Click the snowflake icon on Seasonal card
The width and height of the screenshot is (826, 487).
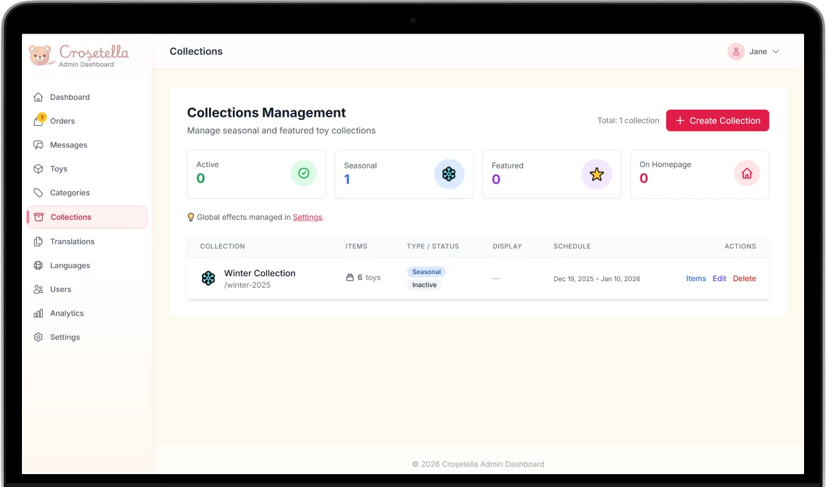pyautogui.click(x=449, y=174)
